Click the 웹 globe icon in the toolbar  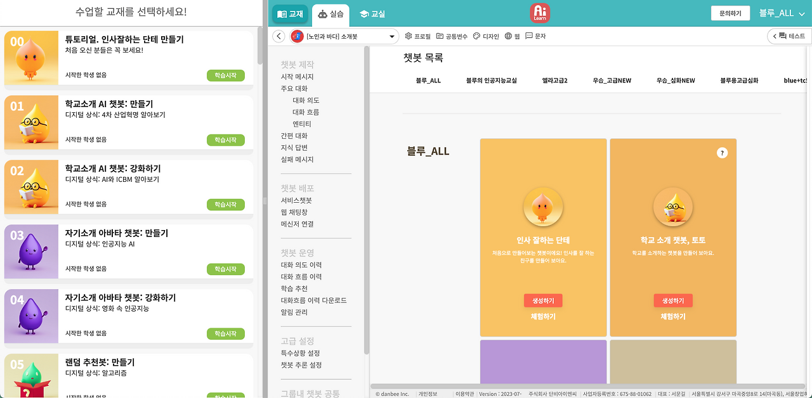[509, 36]
